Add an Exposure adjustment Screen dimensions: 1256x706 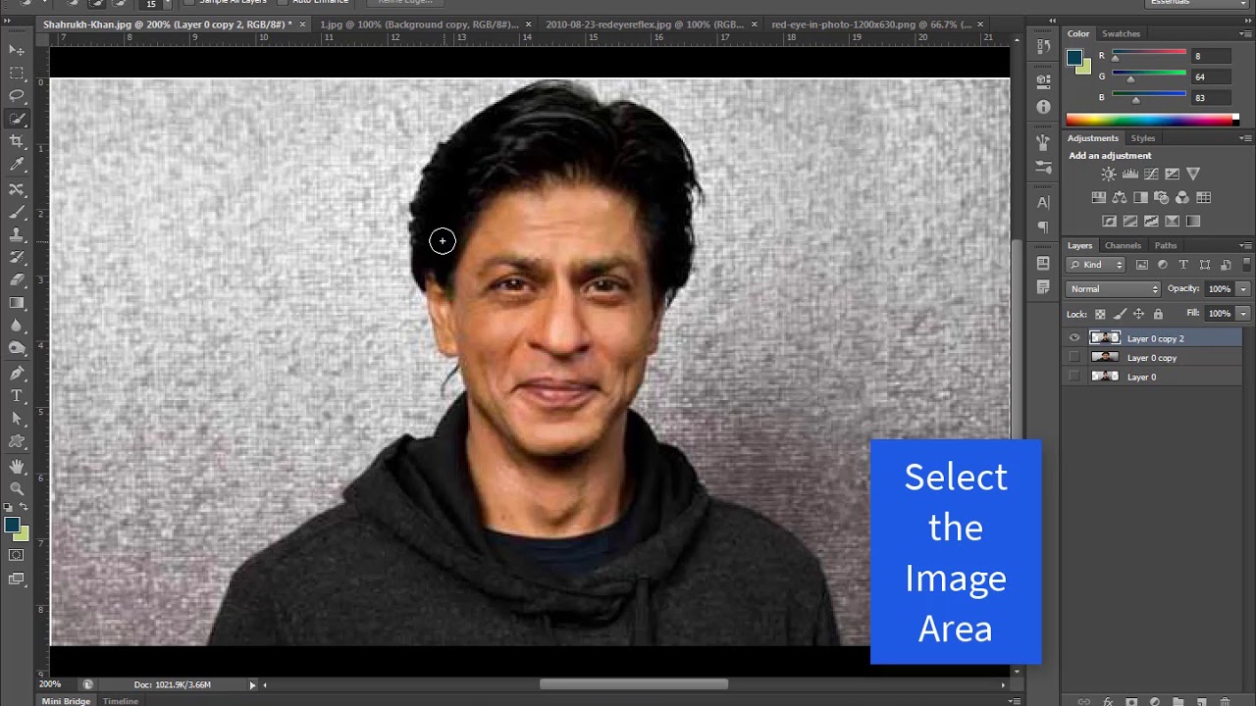coord(1172,174)
